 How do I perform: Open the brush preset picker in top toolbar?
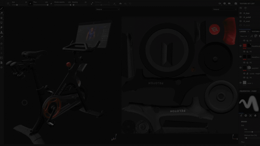[8, 4]
